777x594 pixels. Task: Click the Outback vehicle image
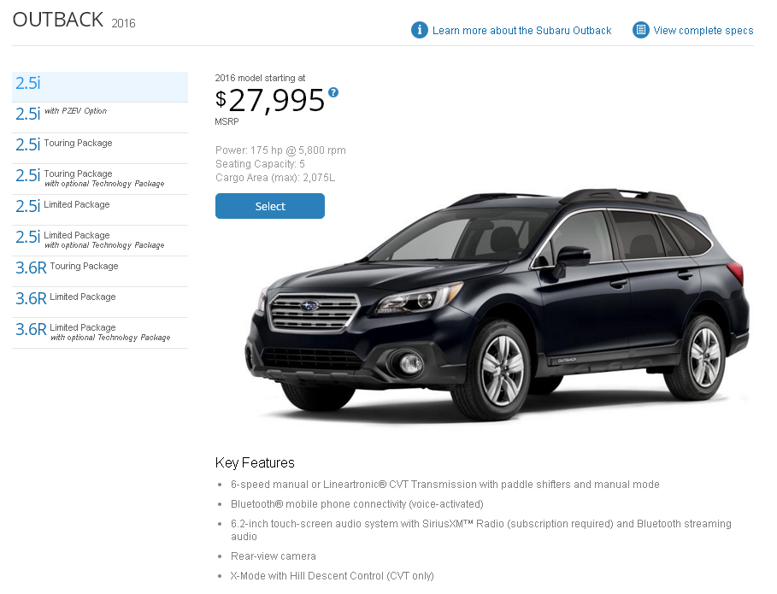click(x=497, y=304)
